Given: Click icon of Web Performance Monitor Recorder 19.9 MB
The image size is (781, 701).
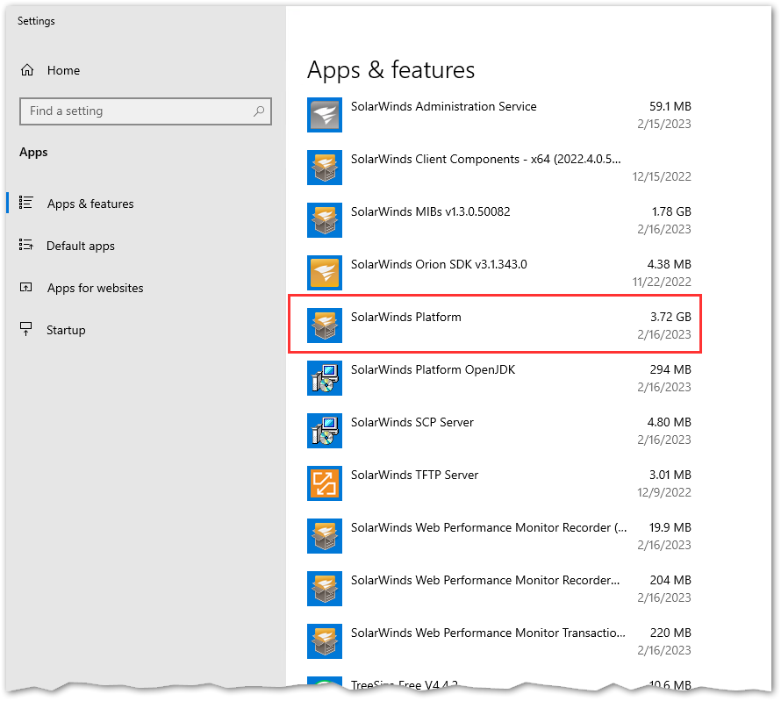Looking at the screenshot, I should tap(325, 536).
